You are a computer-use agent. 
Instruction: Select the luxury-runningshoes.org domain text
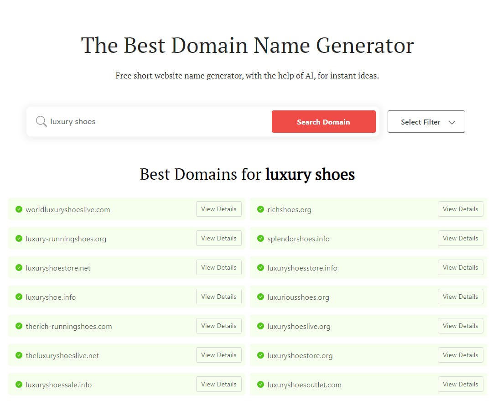click(x=66, y=239)
